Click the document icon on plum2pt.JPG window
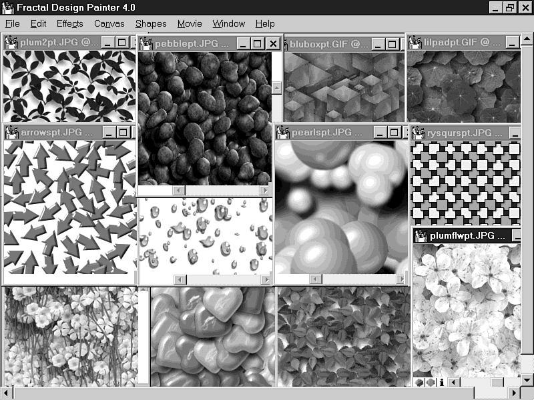 (11, 43)
